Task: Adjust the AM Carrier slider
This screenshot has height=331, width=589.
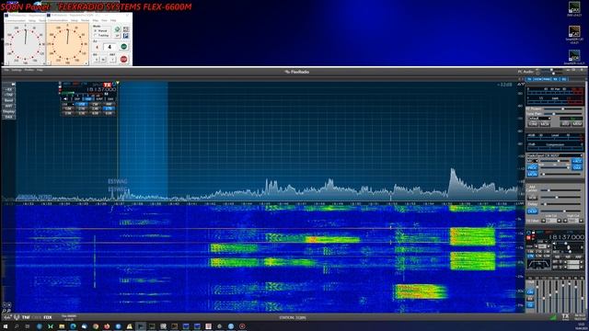Action: pyautogui.click(x=560, y=190)
